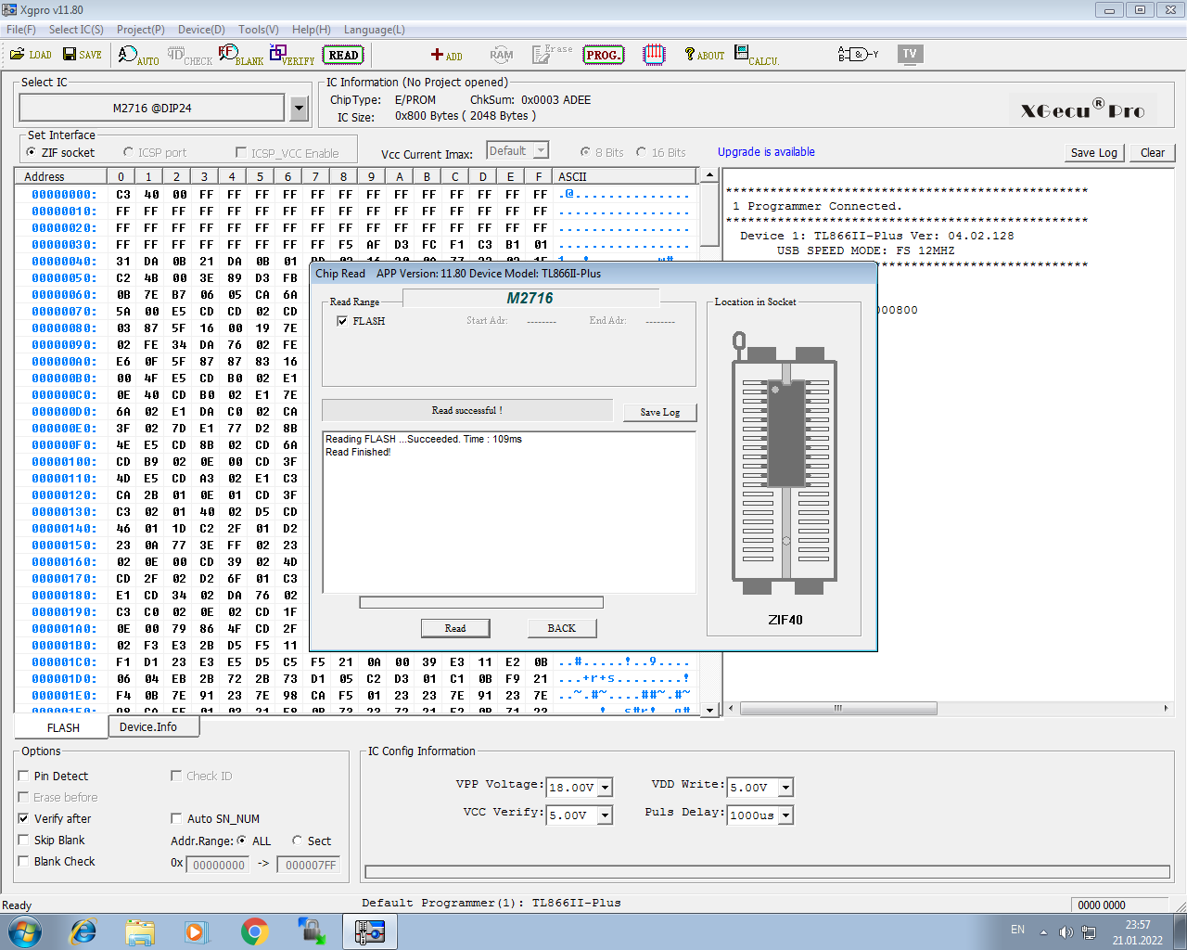Image resolution: width=1187 pixels, height=950 pixels.
Task: Open the CALCU. calculator tool
Action: [757, 56]
